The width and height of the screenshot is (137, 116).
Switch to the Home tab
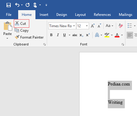27,15
